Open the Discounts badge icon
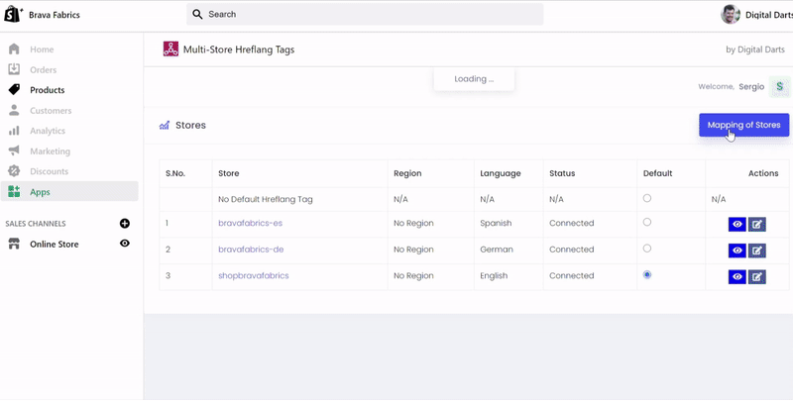 click(x=14, y=171)
